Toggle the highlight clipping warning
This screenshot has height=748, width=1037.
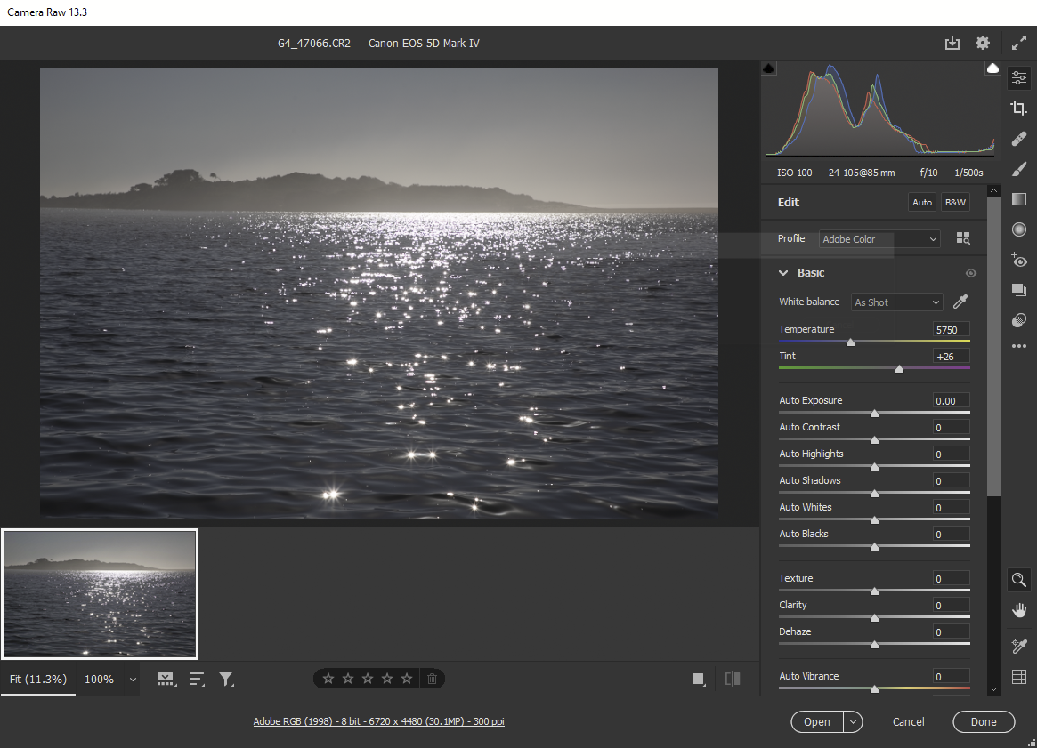click(992, 68)
